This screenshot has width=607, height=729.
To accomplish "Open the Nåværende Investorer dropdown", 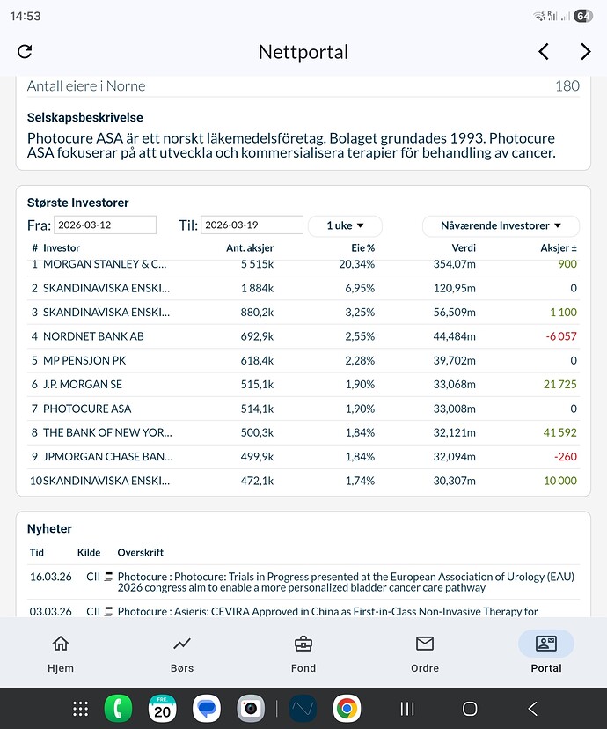I will pyautogui.click(x=501, y=225).
